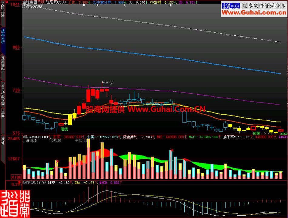This screenshot has height=218, width=288.
Task: Click the red star marker on left volume bar
Action: point(58,161)
